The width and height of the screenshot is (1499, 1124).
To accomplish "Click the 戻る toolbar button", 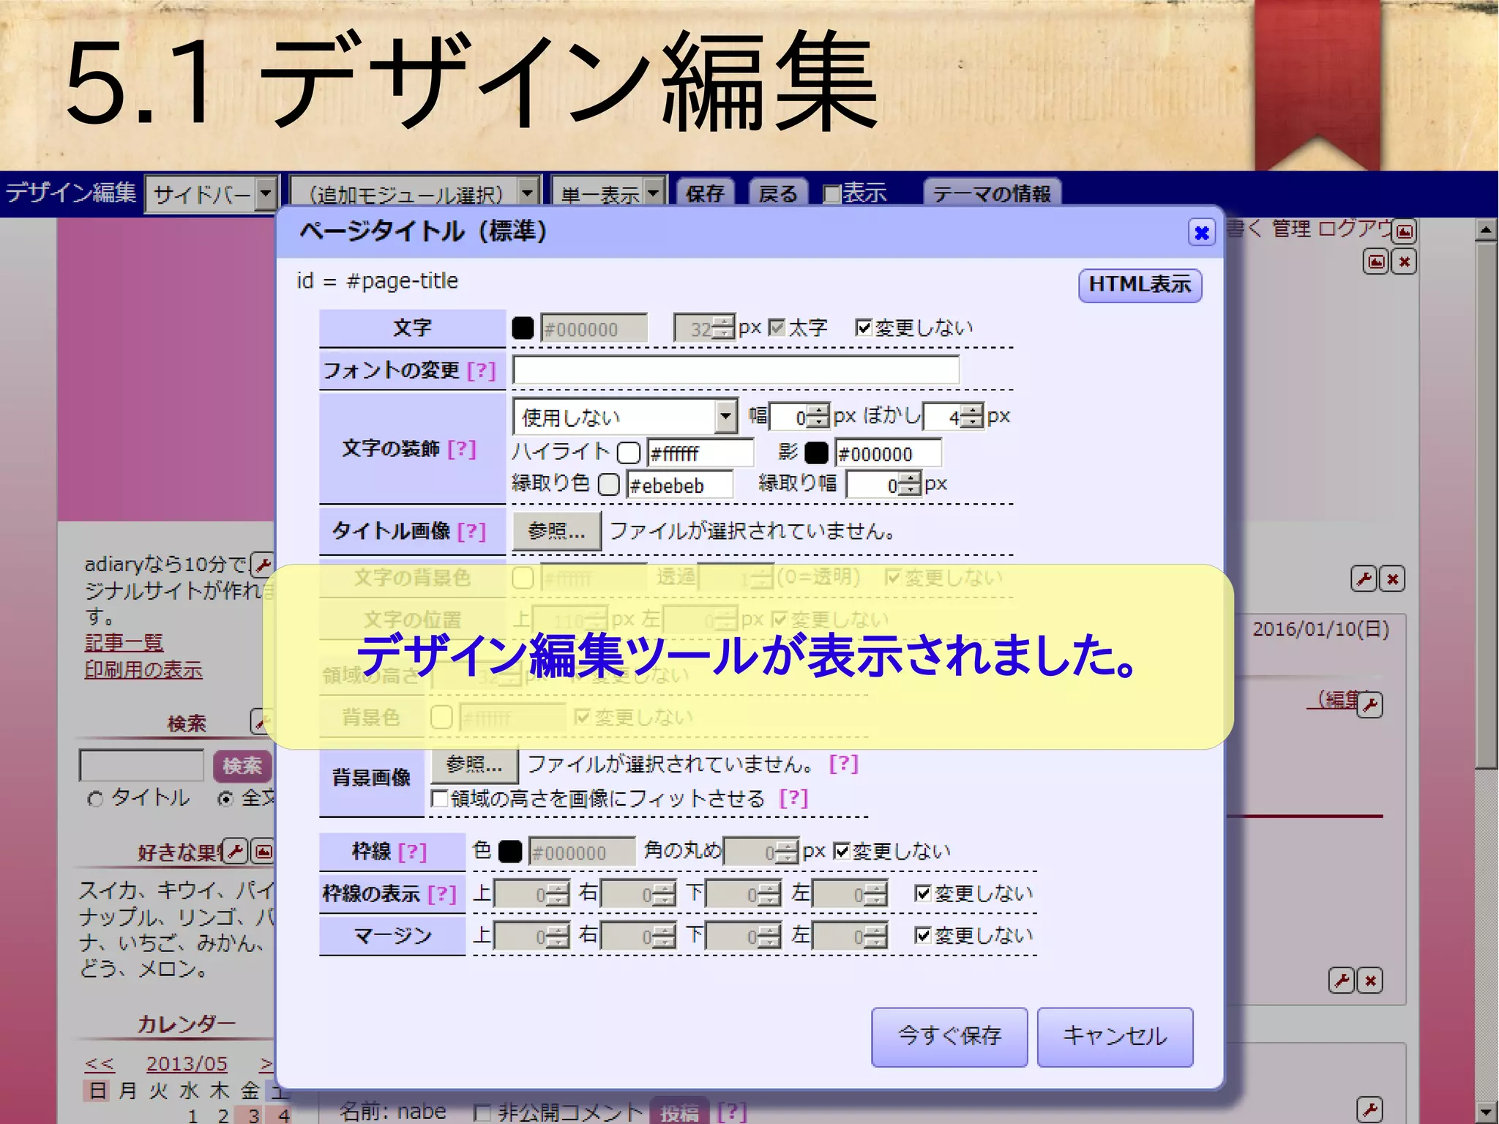I will click(x=778, y=193).
